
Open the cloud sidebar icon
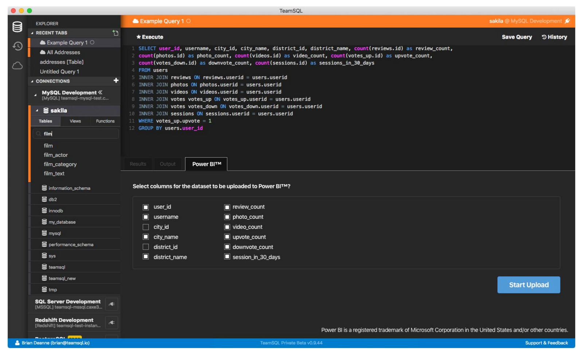point(17,66)
